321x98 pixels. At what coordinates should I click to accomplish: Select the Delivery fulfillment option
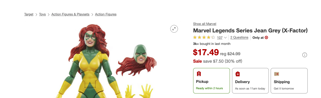click(x=250, y=81)
